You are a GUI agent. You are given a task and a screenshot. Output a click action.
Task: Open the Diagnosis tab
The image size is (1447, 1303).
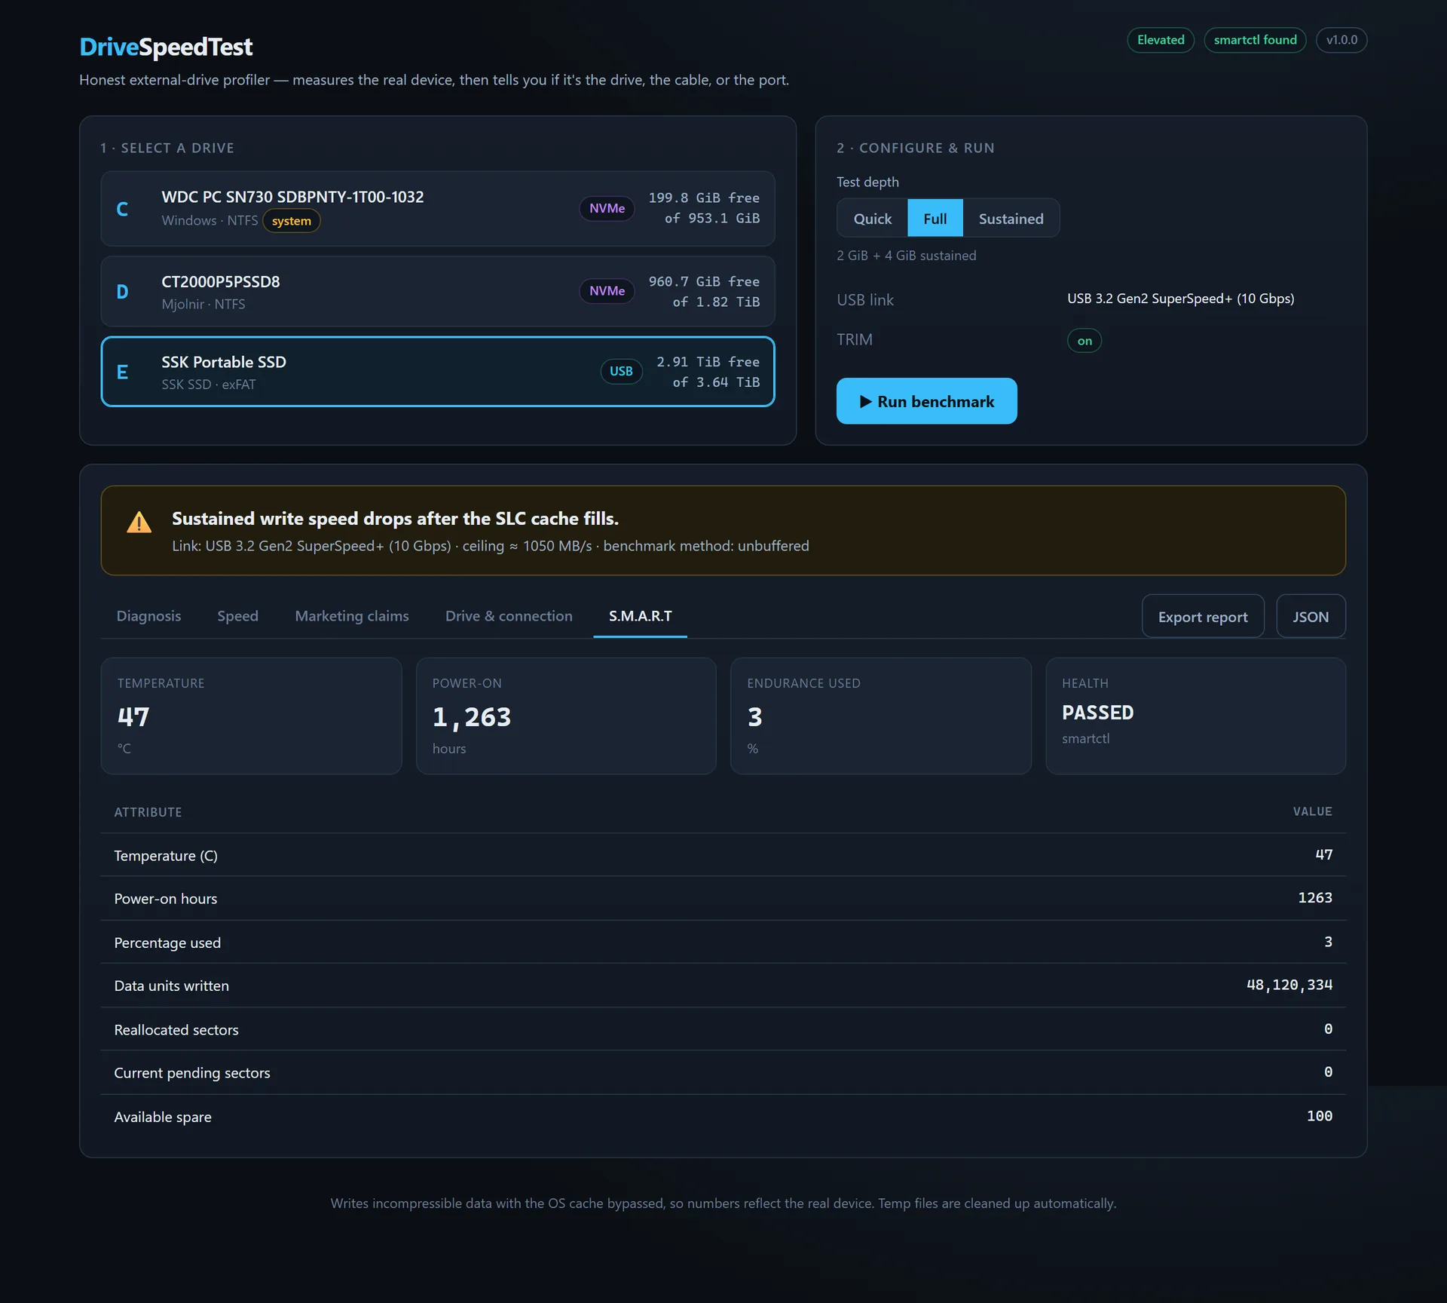(x=148, y=616)
